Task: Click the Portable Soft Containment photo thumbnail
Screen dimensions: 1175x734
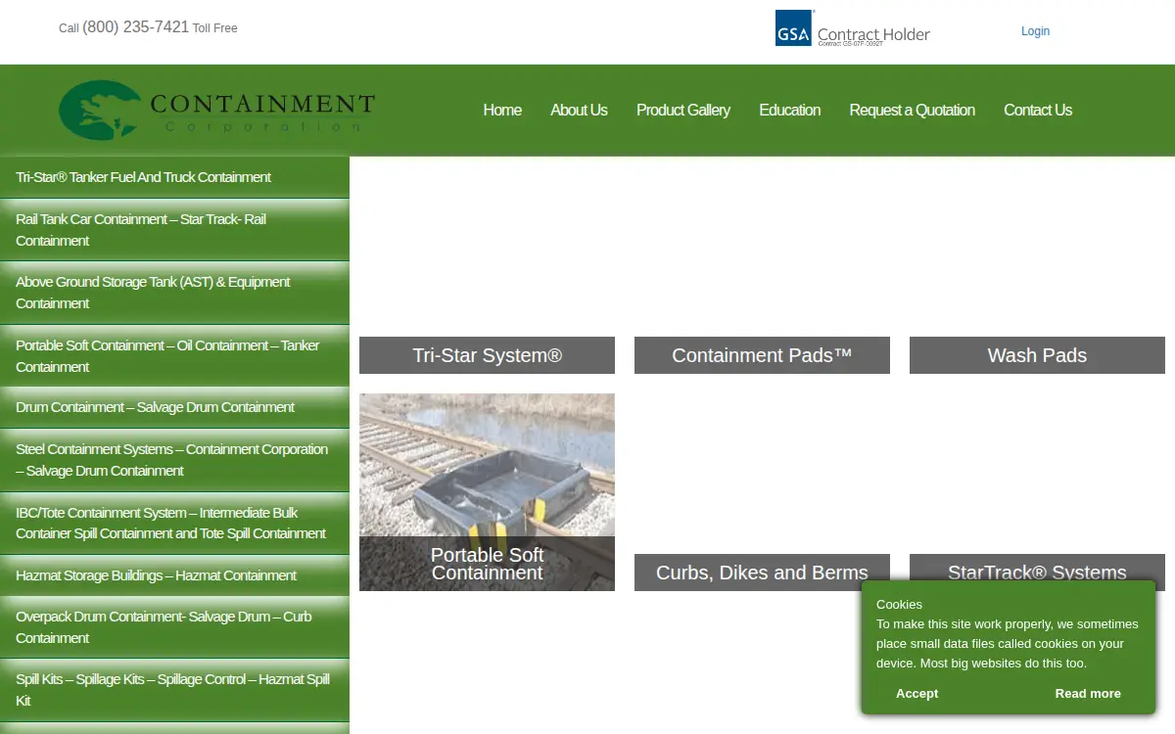Action: coord(487,492)
